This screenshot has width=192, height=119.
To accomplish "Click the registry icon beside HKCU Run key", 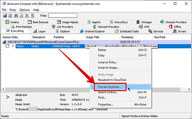I will pyautogui.click(x=4, y=42).
